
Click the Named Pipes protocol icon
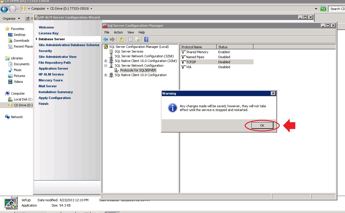(x=183, y=57)
